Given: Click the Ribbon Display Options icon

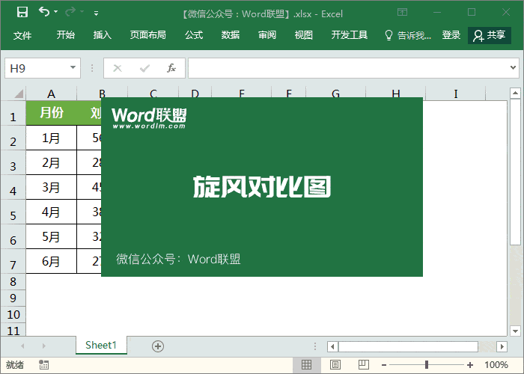Looking at the screenshot, I should click(x=403, y=12).
